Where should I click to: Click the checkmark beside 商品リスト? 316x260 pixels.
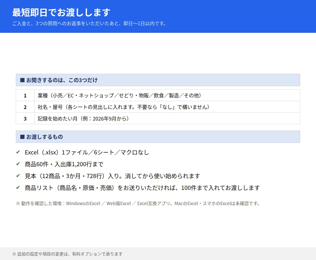point(18,188)
